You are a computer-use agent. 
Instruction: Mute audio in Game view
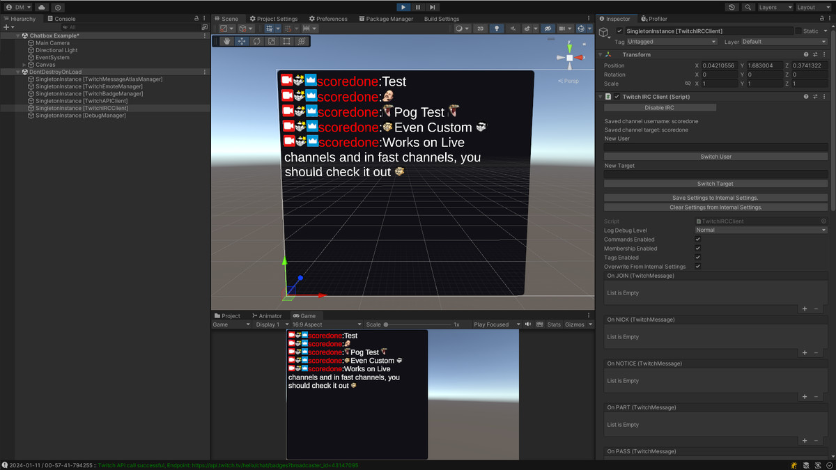coord(529,324)
